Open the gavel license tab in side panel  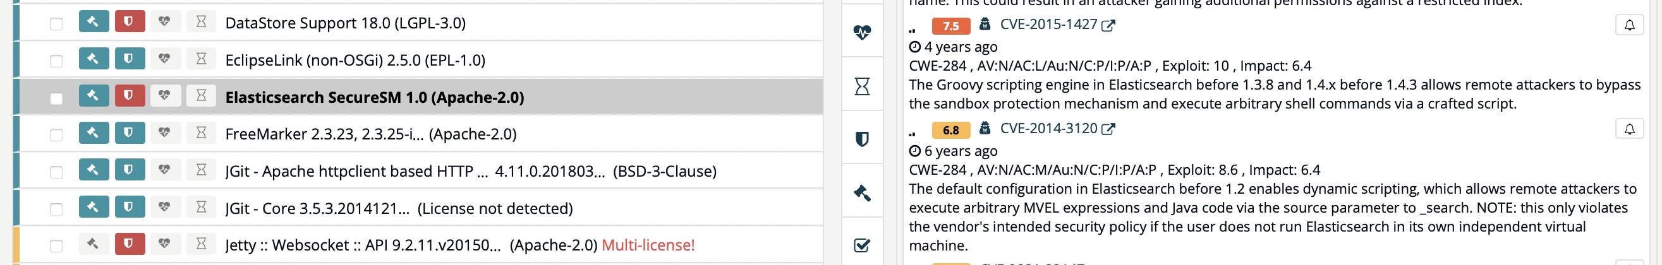(862, 193)
